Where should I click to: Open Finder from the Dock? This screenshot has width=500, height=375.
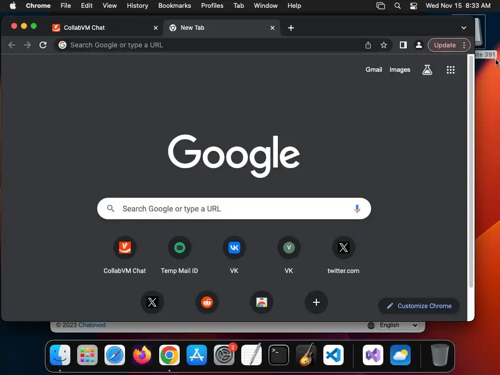60,355
